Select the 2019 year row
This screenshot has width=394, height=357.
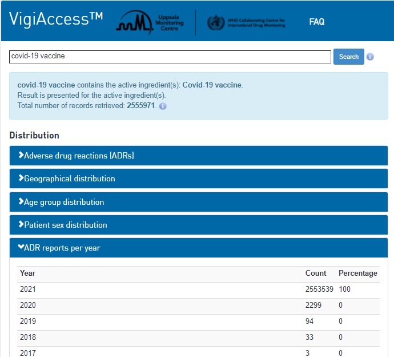coord(198,322)
